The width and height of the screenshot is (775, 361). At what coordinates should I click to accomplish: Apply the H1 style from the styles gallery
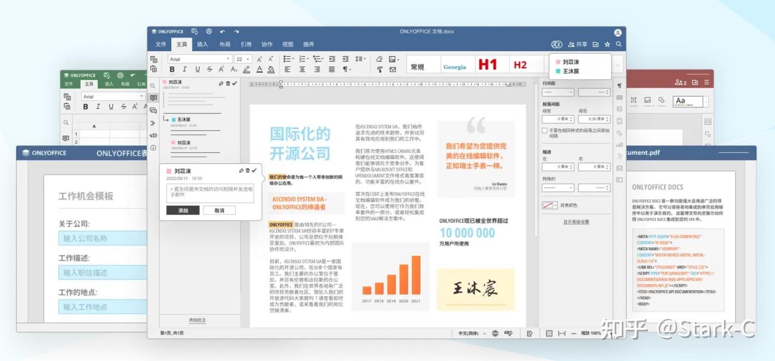(x=488, y=65)
